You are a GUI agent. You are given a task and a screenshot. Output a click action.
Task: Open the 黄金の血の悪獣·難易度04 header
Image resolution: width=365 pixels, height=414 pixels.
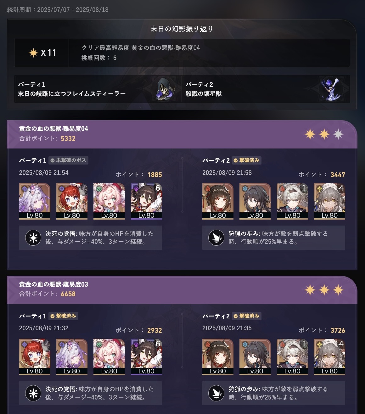182,134
